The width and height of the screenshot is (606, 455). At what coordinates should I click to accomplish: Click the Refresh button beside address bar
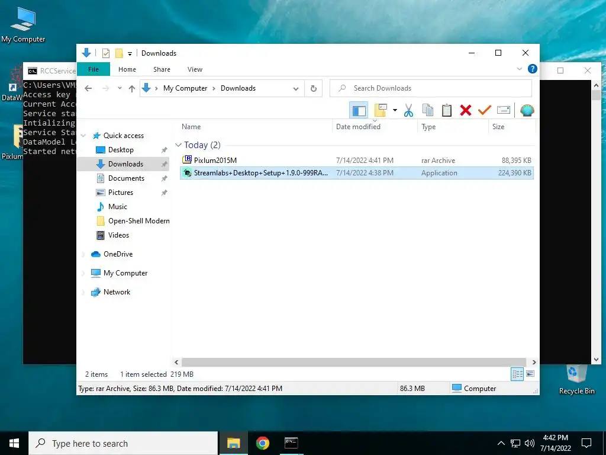(314, 89)
